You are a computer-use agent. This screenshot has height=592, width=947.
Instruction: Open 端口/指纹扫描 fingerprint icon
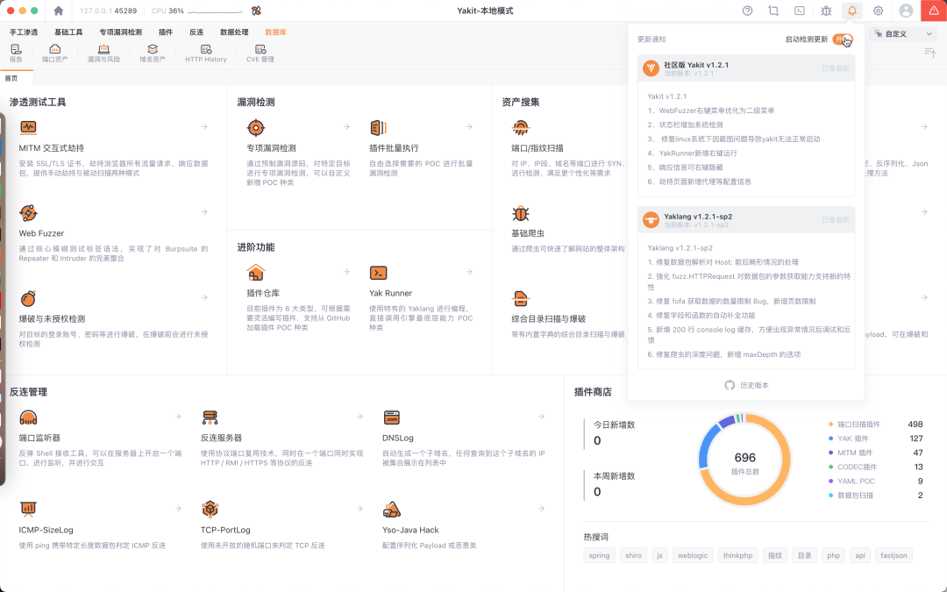click(x=521, y=127)
